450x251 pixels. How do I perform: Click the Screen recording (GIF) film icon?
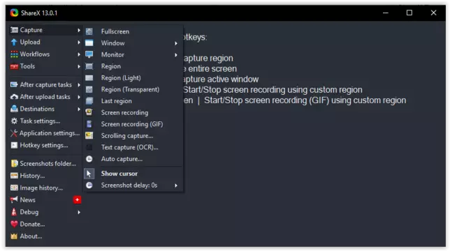tap(89, 124)
